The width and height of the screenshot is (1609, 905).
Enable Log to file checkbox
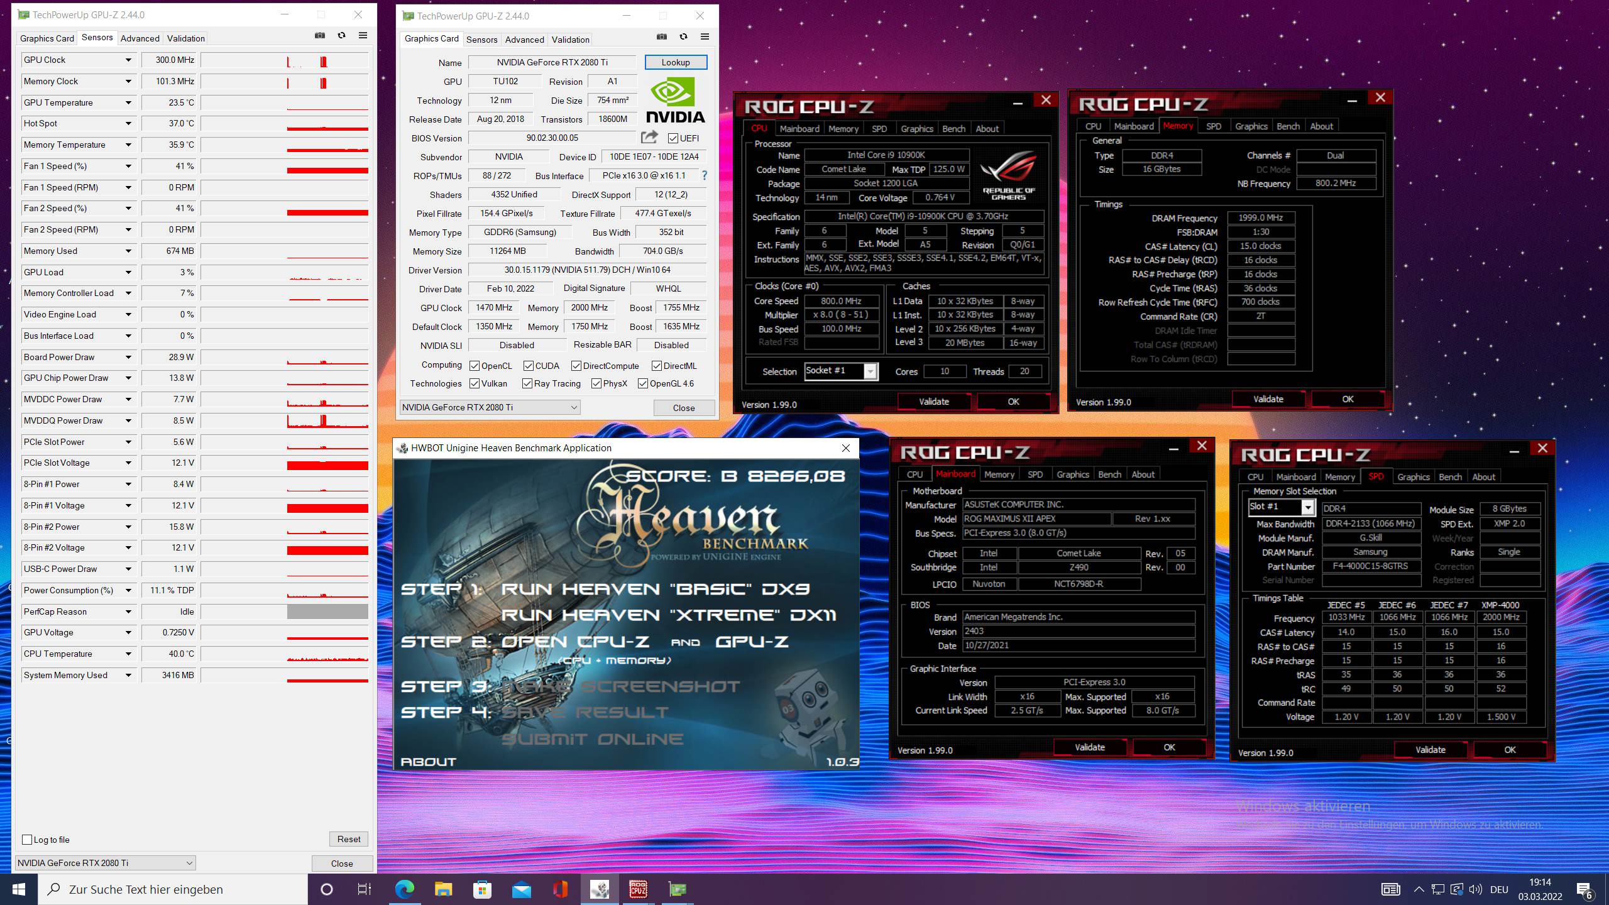click(x=27, y=840)
